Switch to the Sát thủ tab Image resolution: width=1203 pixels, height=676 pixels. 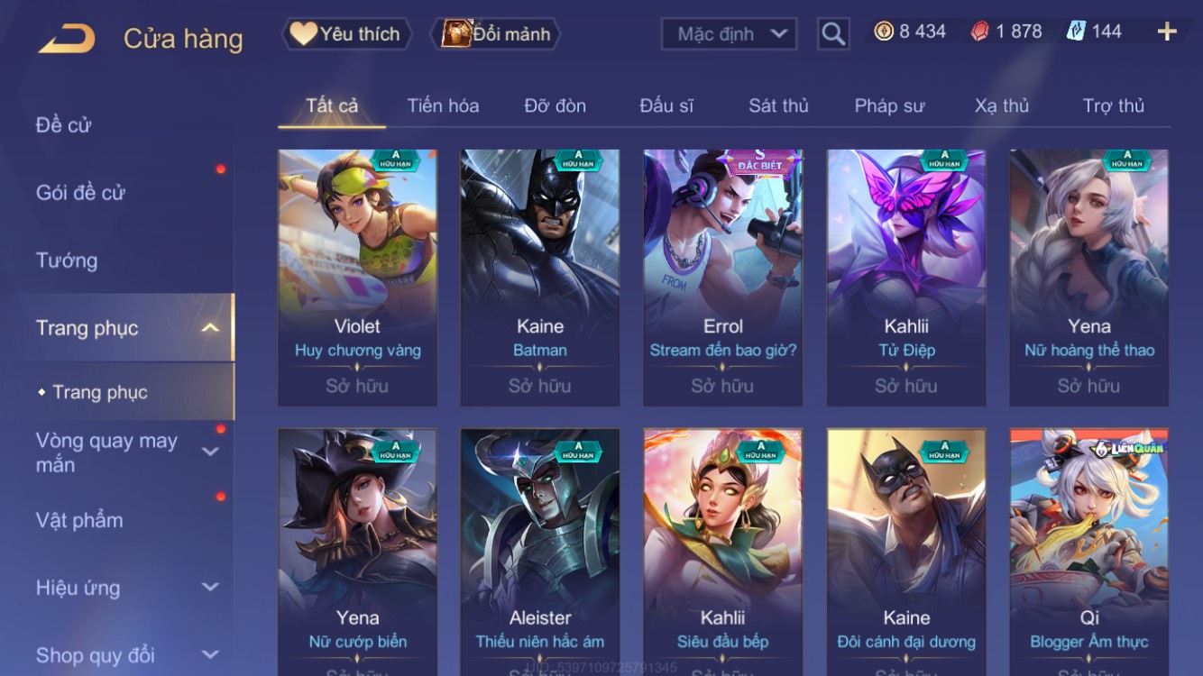[778, 105]
